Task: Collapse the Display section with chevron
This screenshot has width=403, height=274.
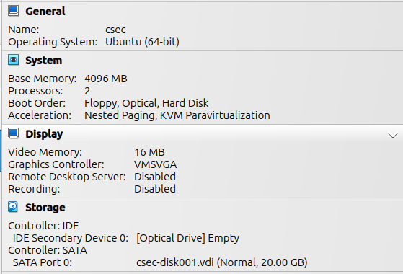Action: [393, 135]
